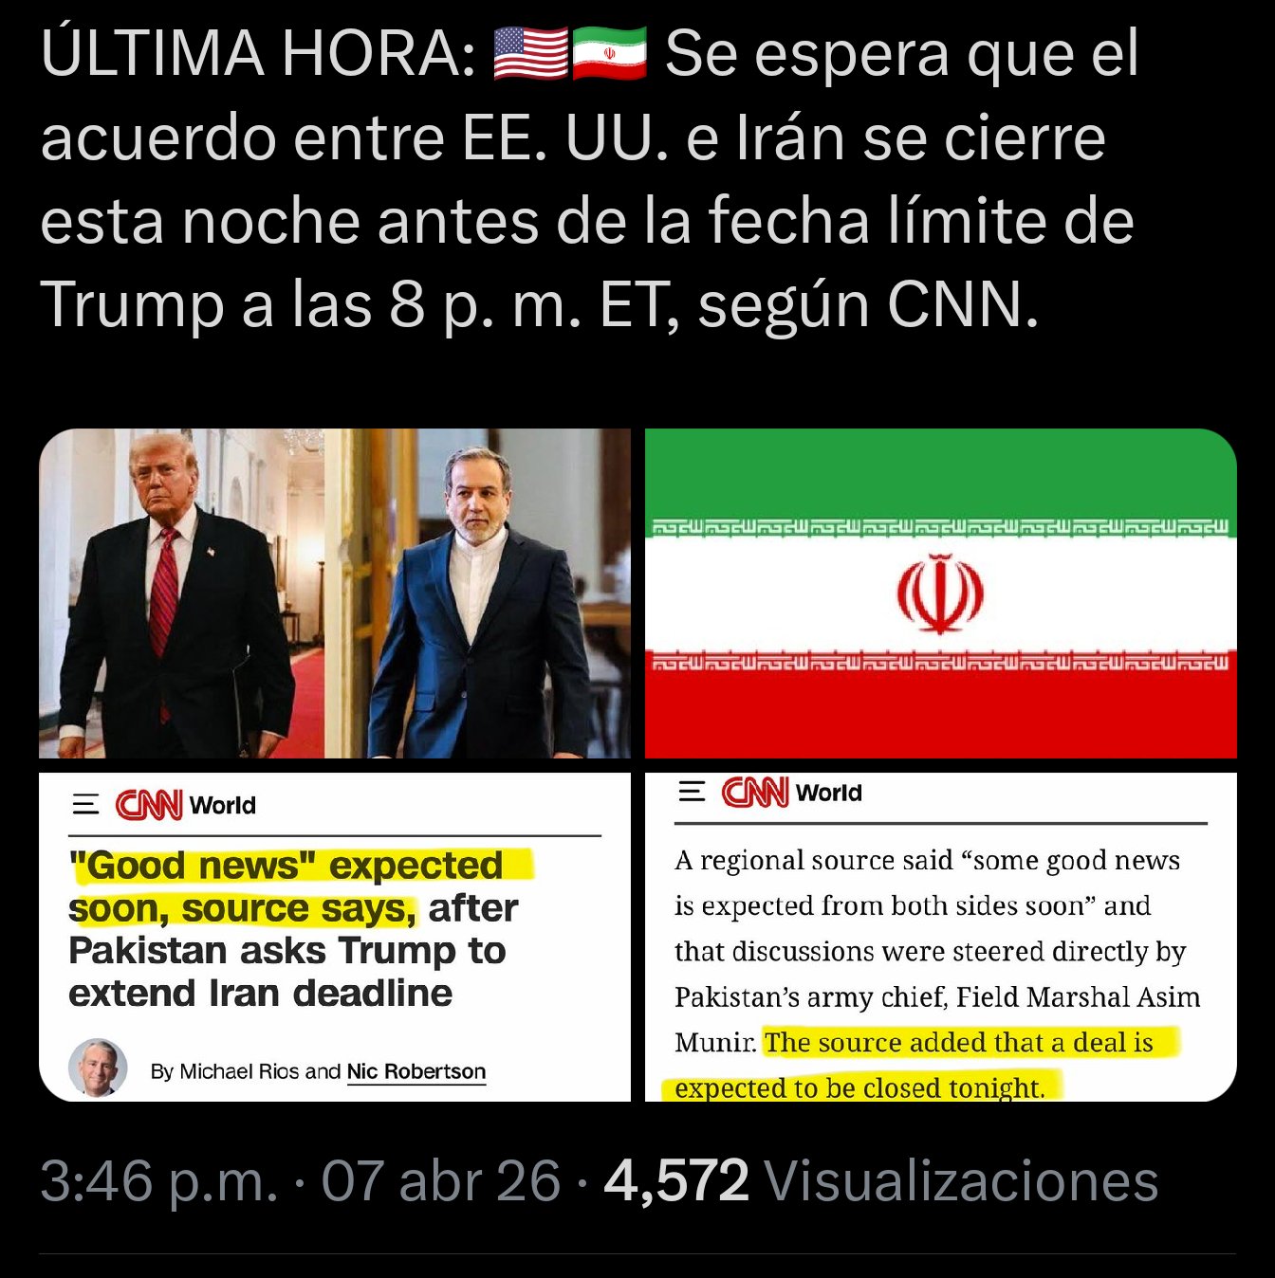This screenshot has width=1275, height=1278.
Task: Click the highlighted "Good news" expected headline
Action: tap(300, 886)
